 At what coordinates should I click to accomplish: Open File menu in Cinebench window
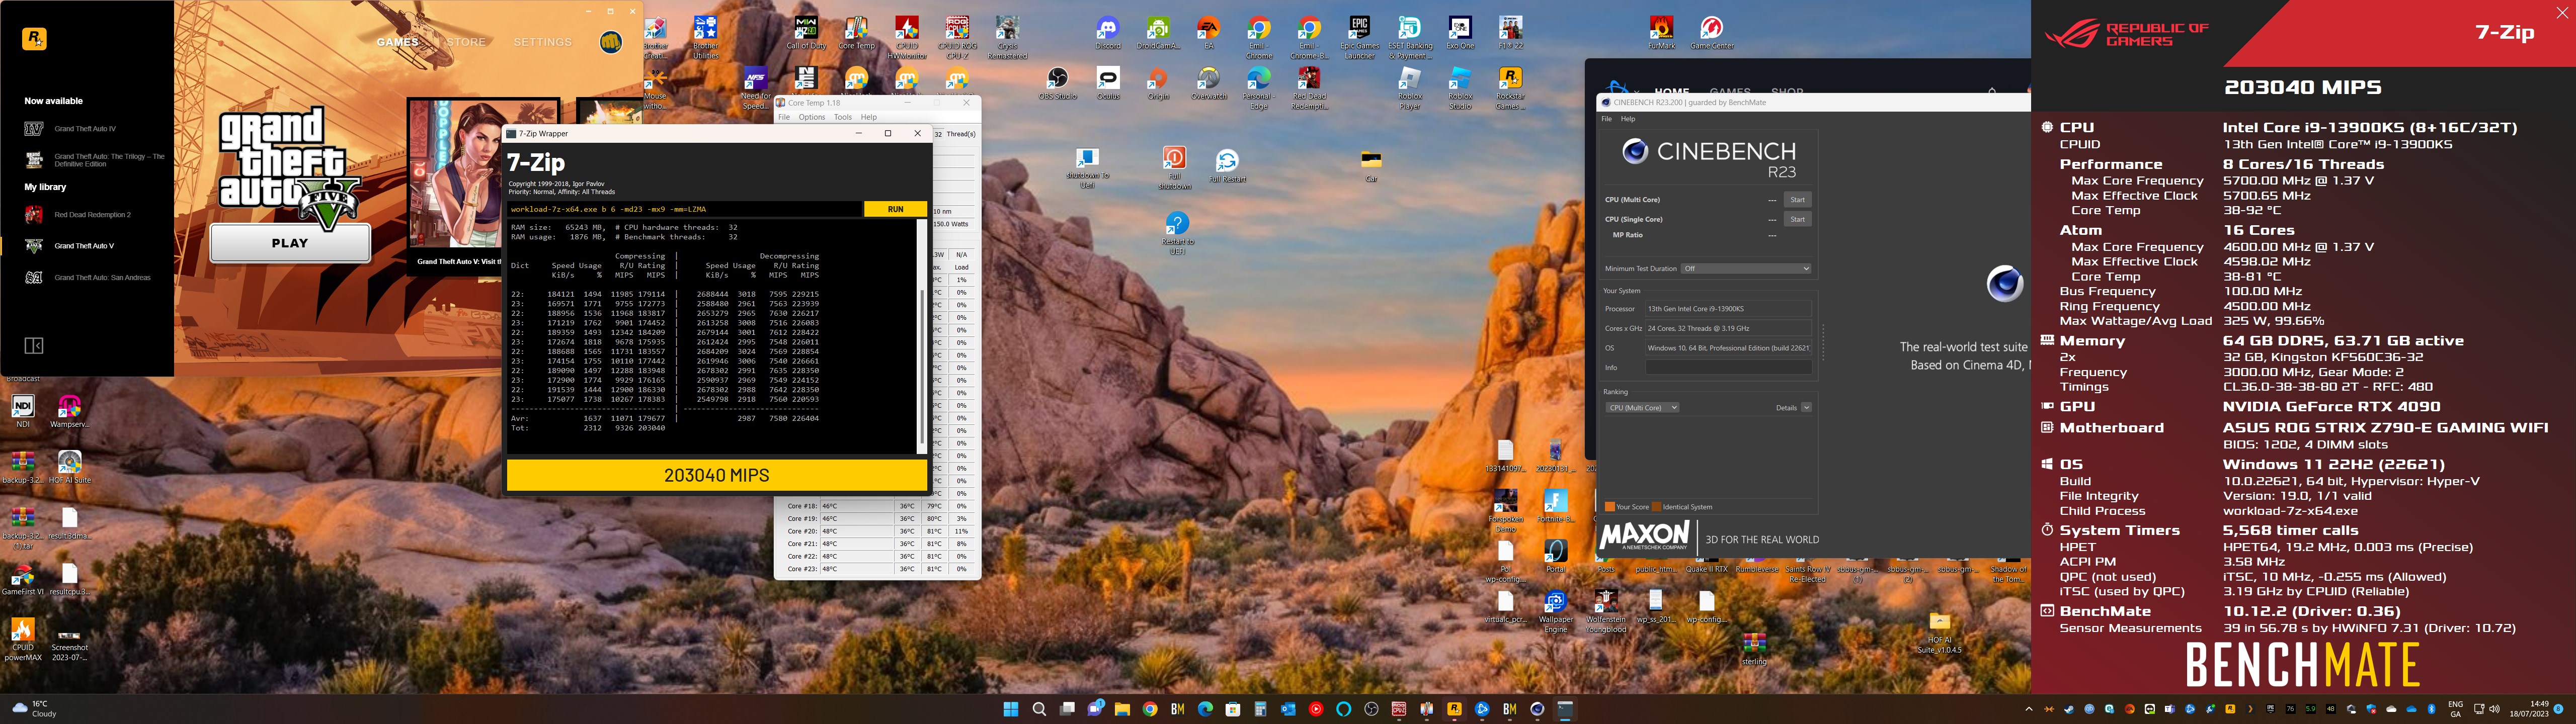tap(1607, 119)
